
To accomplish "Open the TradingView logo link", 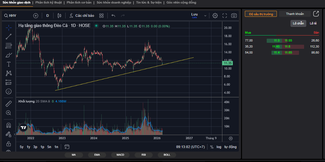I will click(24, 127).
